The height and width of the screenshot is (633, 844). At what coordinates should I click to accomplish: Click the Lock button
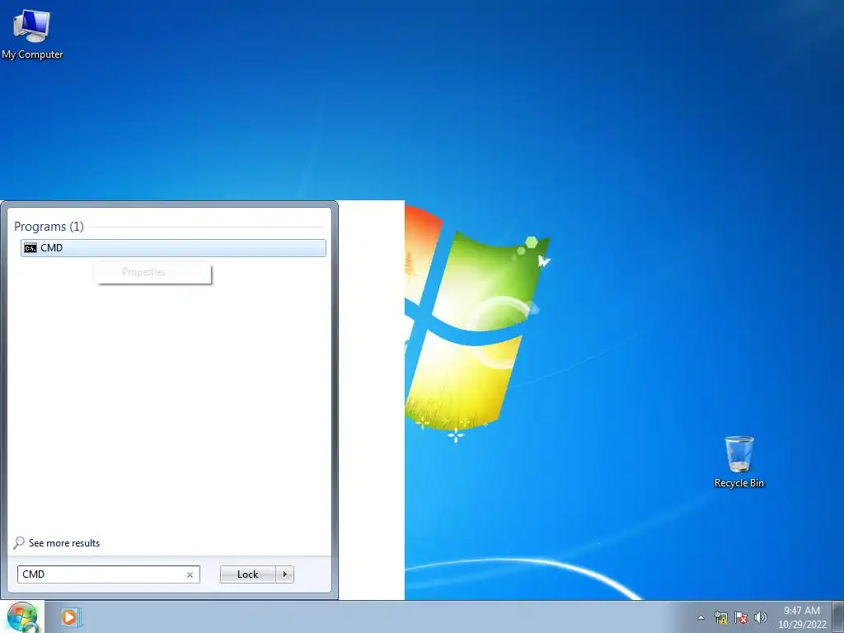click(247, 574)
